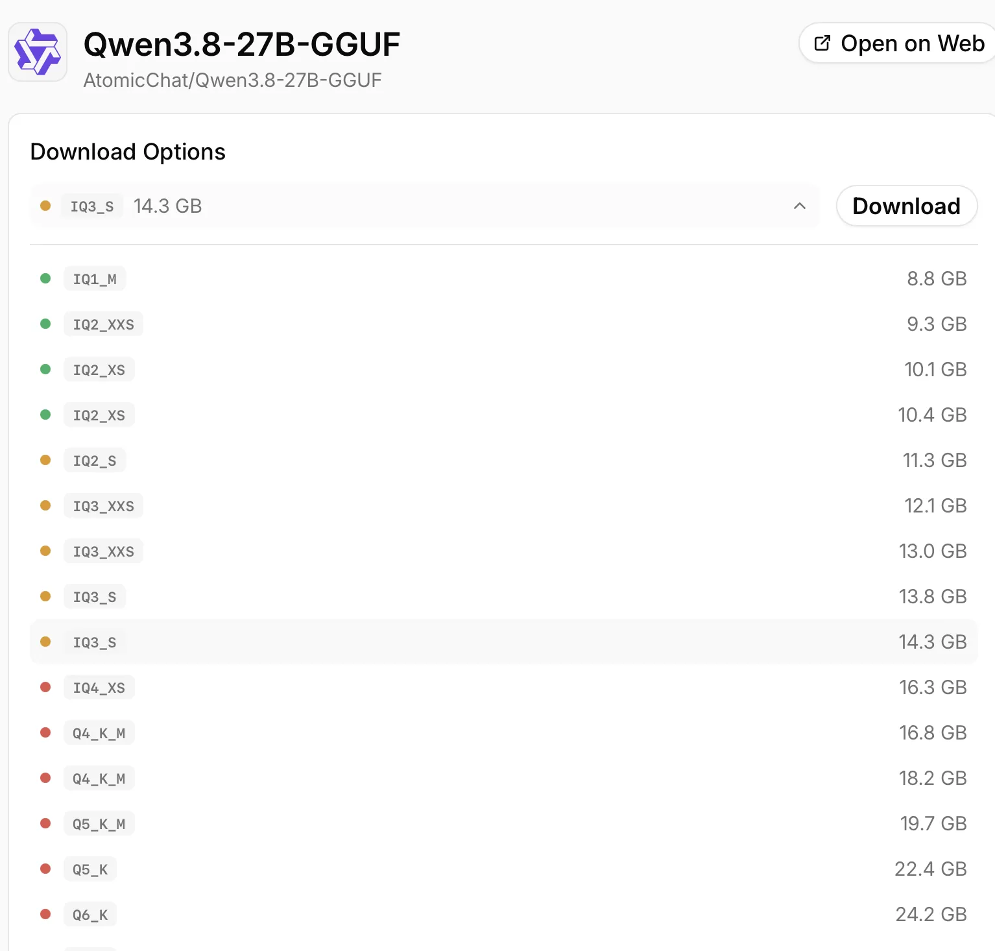Click the red status dot beside IQ4_XS

point(45,687)
